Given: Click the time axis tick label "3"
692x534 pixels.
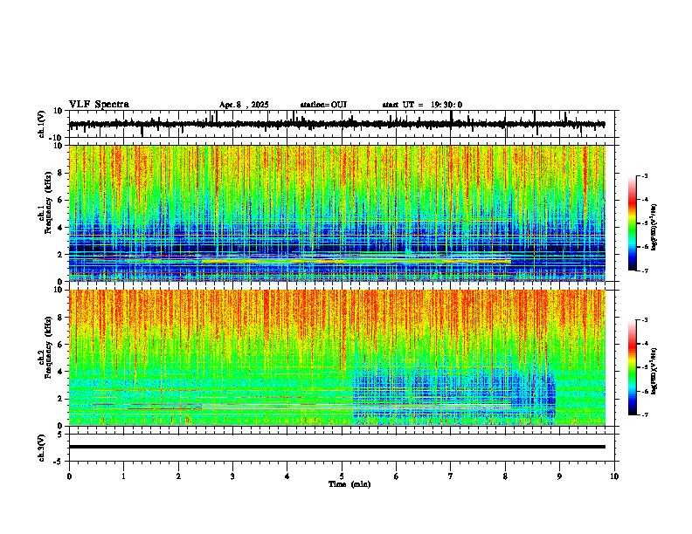Looking at the screenshot, I should click(232, 476).
